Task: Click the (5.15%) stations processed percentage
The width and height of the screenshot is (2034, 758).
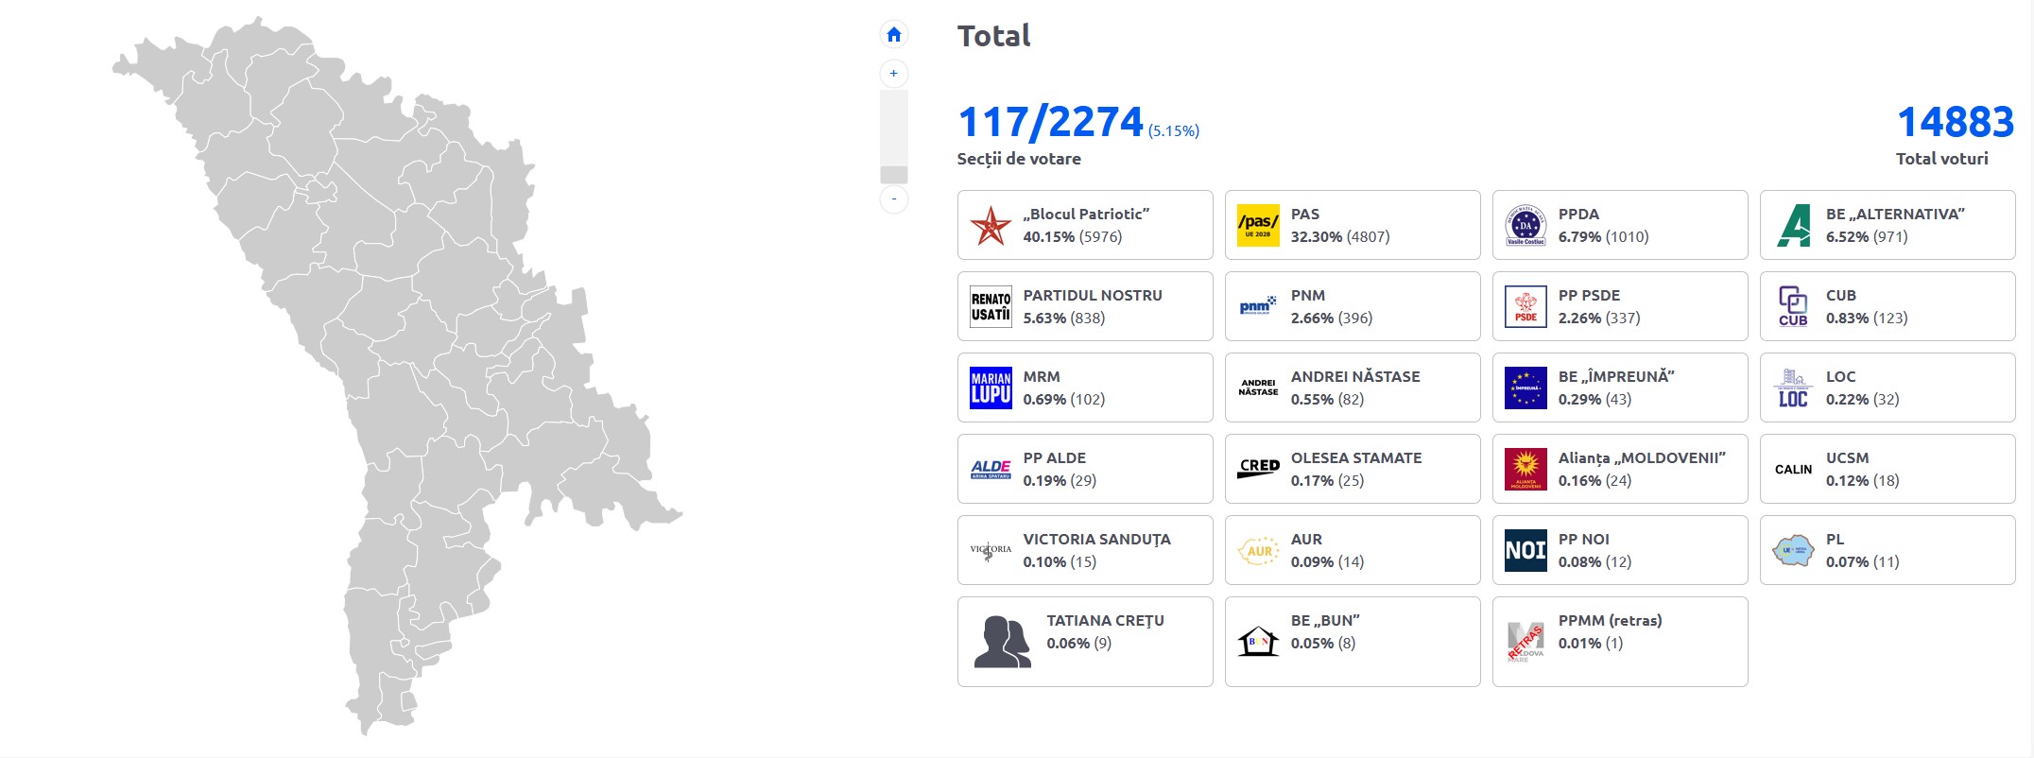Action: pos(1174,130)
